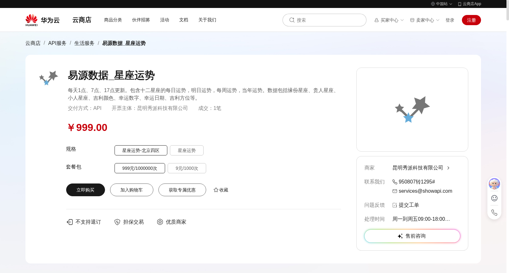Click email services@showapi.com

click(x=425, y=191)
